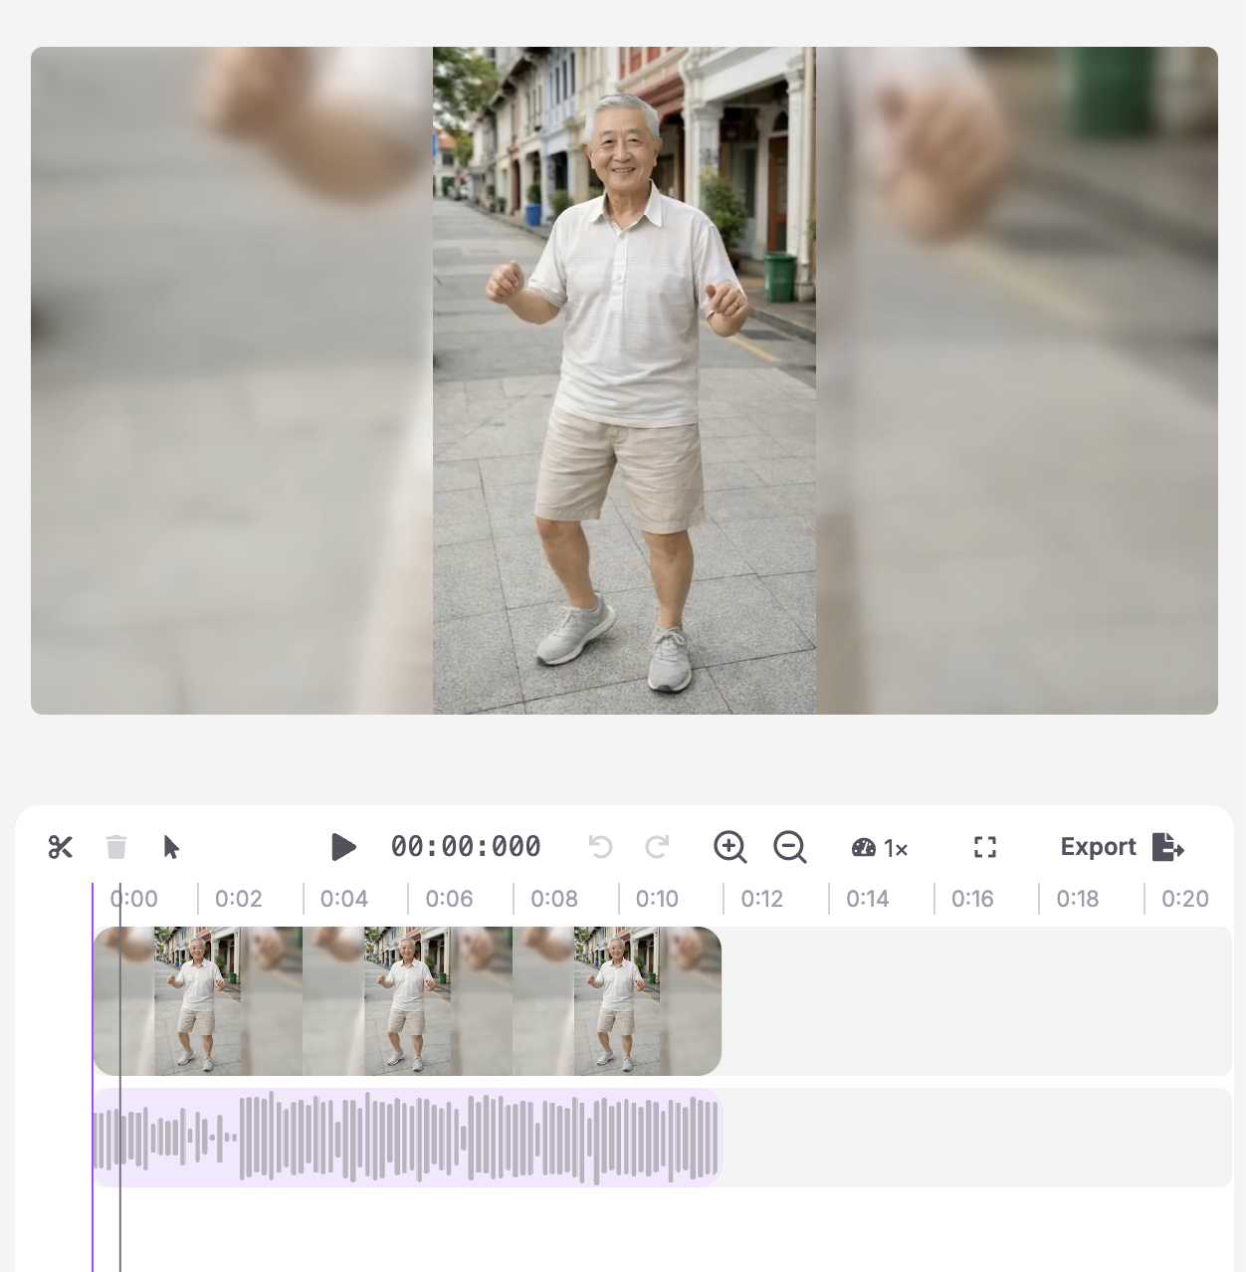Zoom out of the timeline
1246x1272 pixels.
(x=789, y=847)
